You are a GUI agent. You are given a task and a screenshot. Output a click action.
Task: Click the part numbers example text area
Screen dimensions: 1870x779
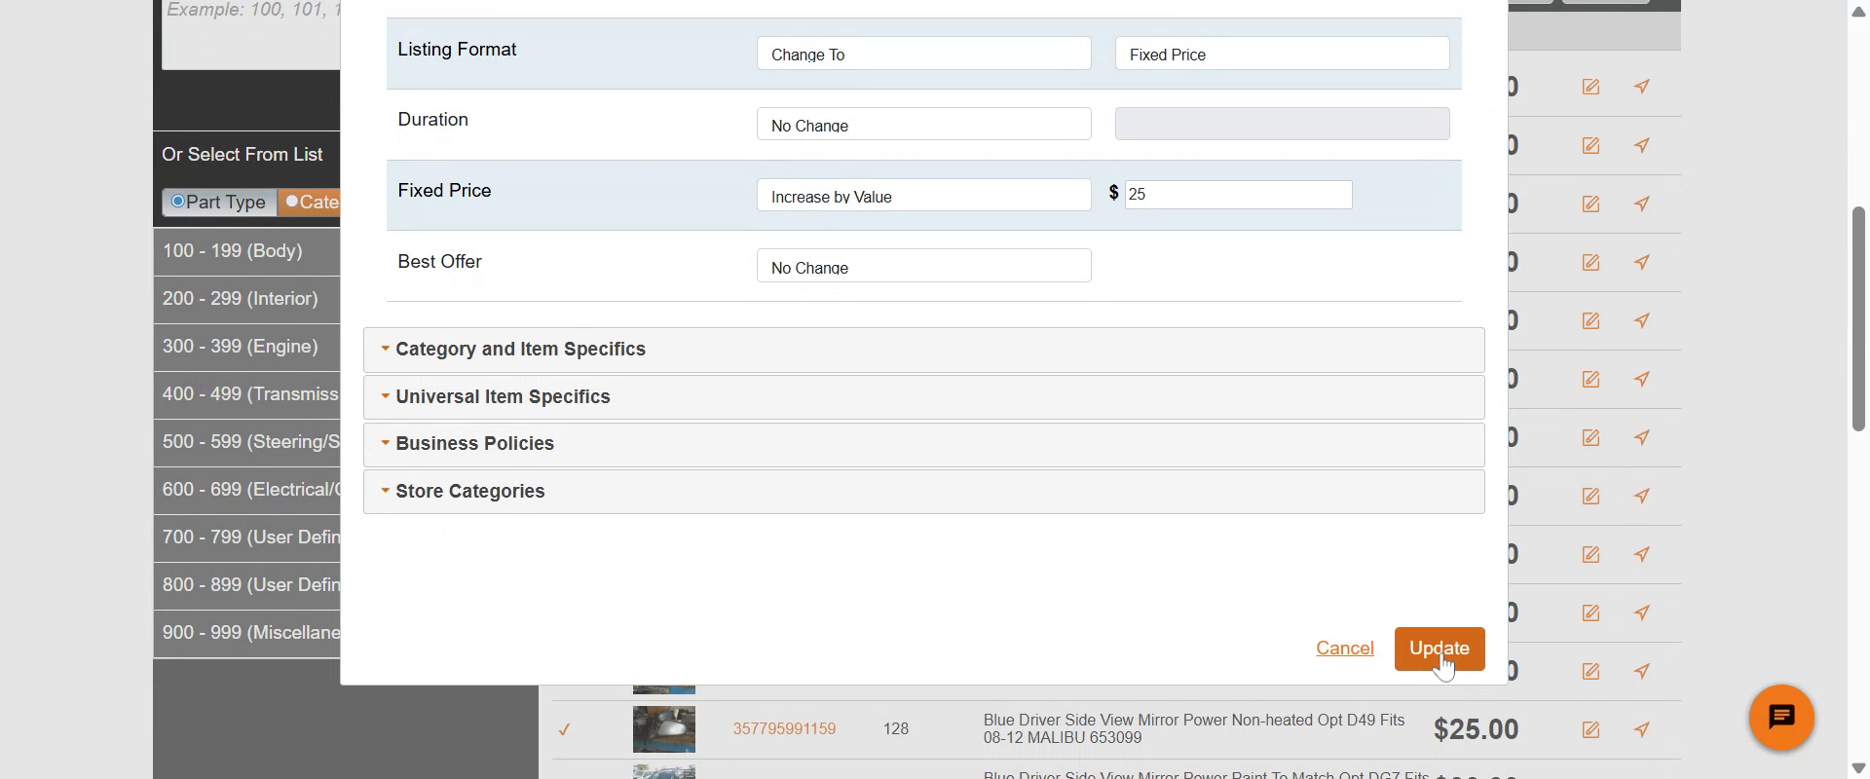[x=251, y=34]
